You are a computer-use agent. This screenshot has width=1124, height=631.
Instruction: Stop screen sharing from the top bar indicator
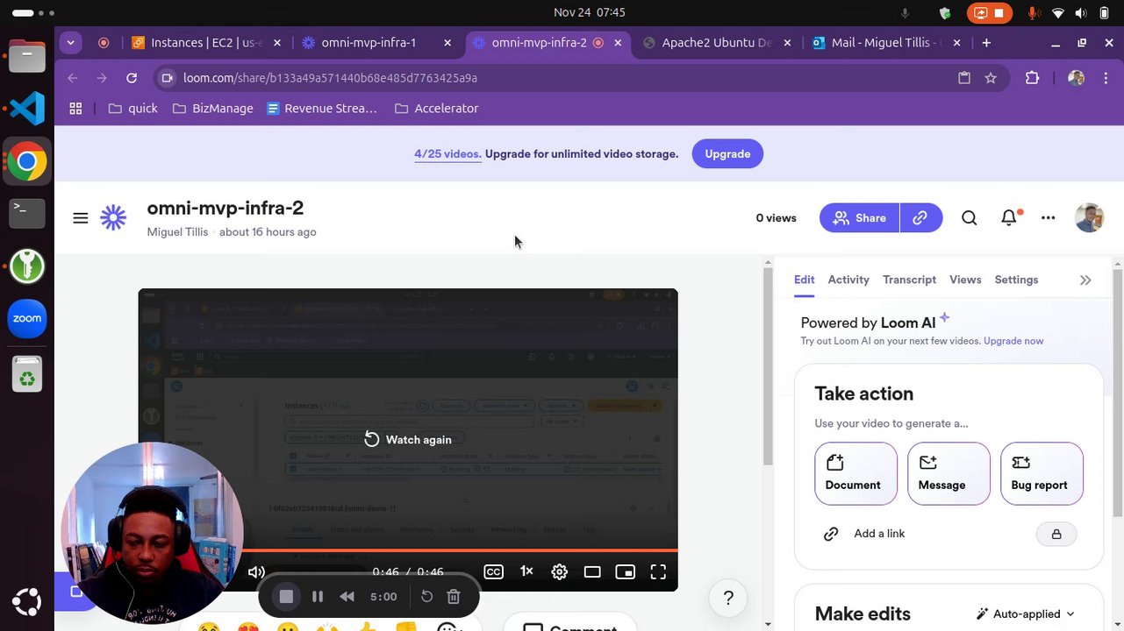tap(990, 13)
